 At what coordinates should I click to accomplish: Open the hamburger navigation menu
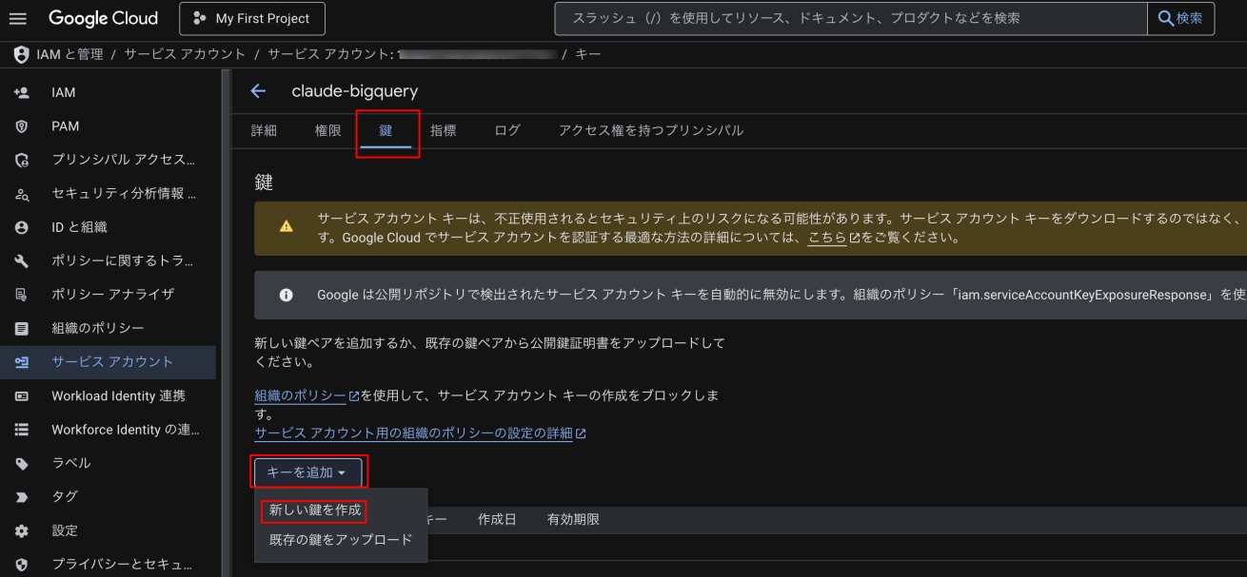coord(19,18)
